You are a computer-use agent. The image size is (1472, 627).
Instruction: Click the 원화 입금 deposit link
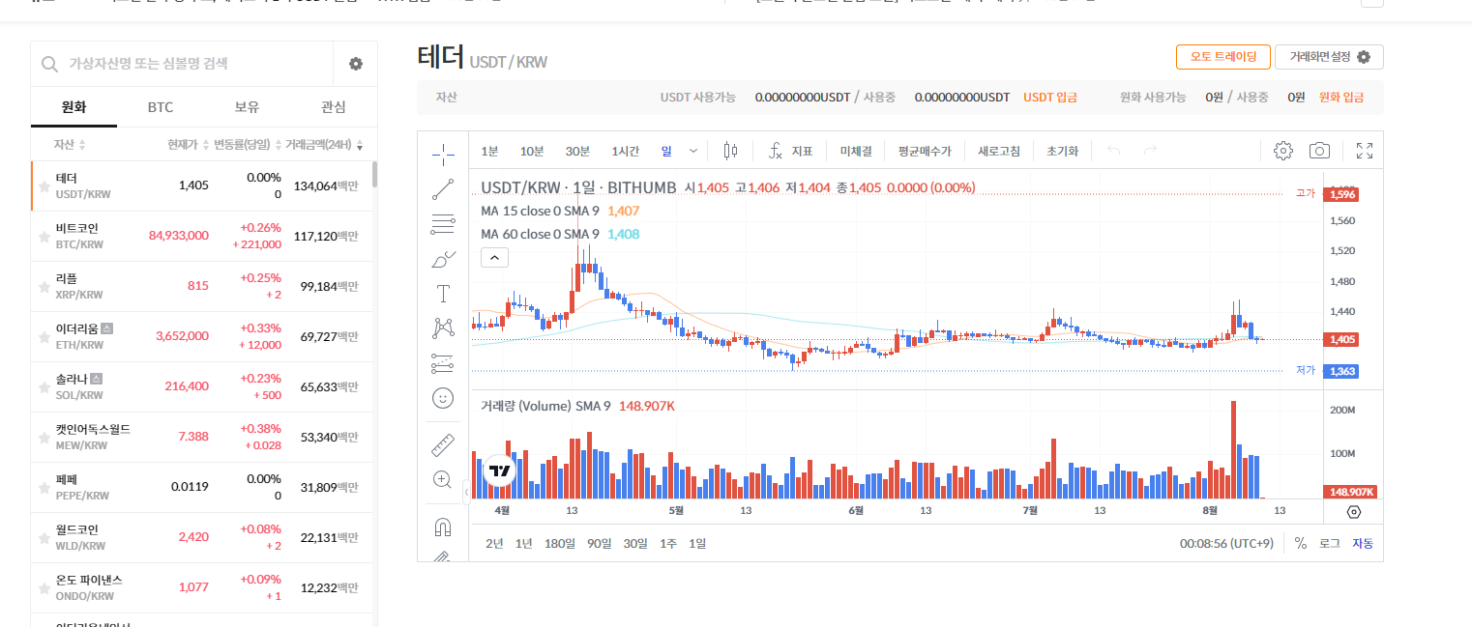(1341, 98)
